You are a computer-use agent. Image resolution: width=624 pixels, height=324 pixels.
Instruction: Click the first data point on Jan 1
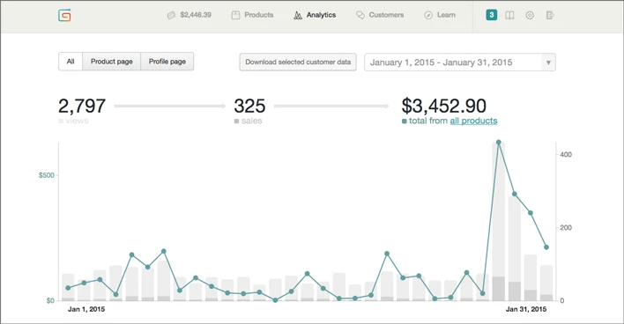click(x=68, y=288)
